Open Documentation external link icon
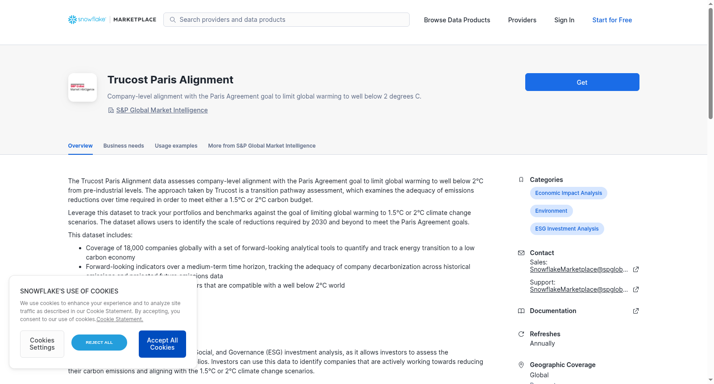Image resolution: width=714 pixels, height=384 pixels. (636, 311)
